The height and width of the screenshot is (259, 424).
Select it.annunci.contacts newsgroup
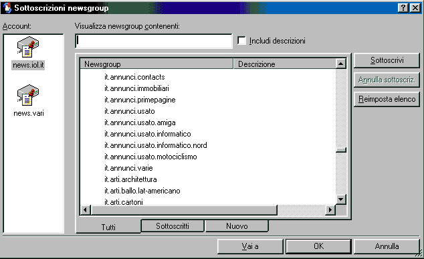[x=134, y=77]
